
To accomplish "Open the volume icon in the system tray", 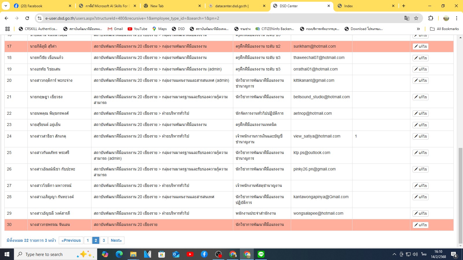I will pos(415,254).
